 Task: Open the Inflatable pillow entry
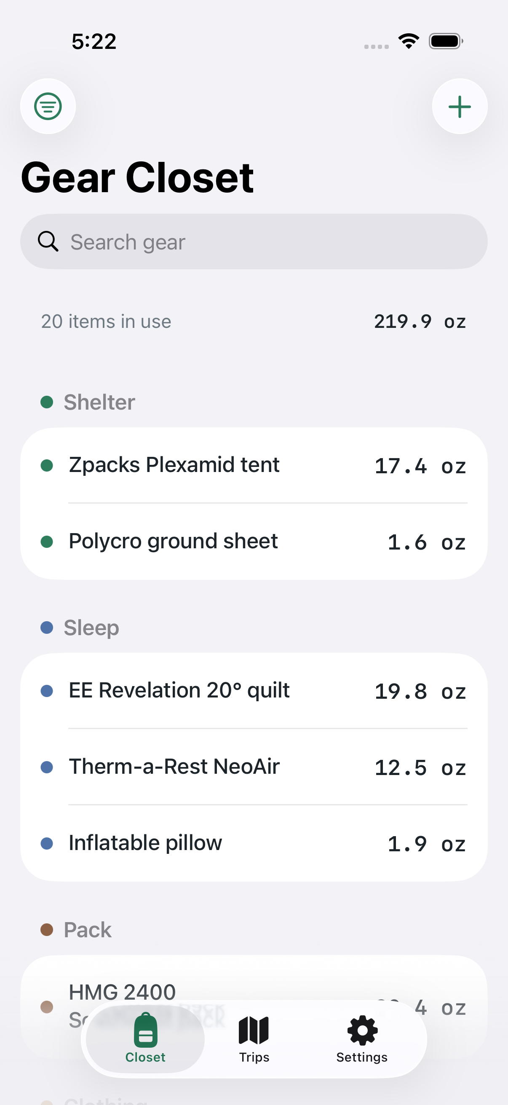tap(254, 843)
